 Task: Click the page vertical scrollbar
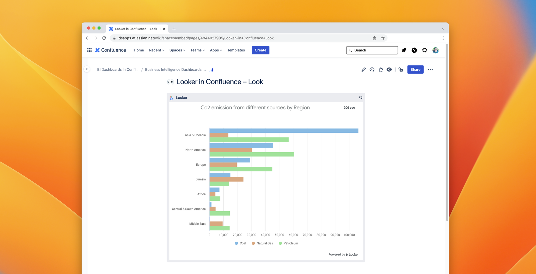[x=447, y=132]
